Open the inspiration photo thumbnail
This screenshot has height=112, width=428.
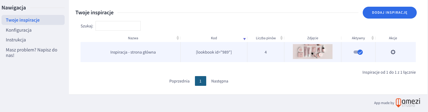point(313,51)
